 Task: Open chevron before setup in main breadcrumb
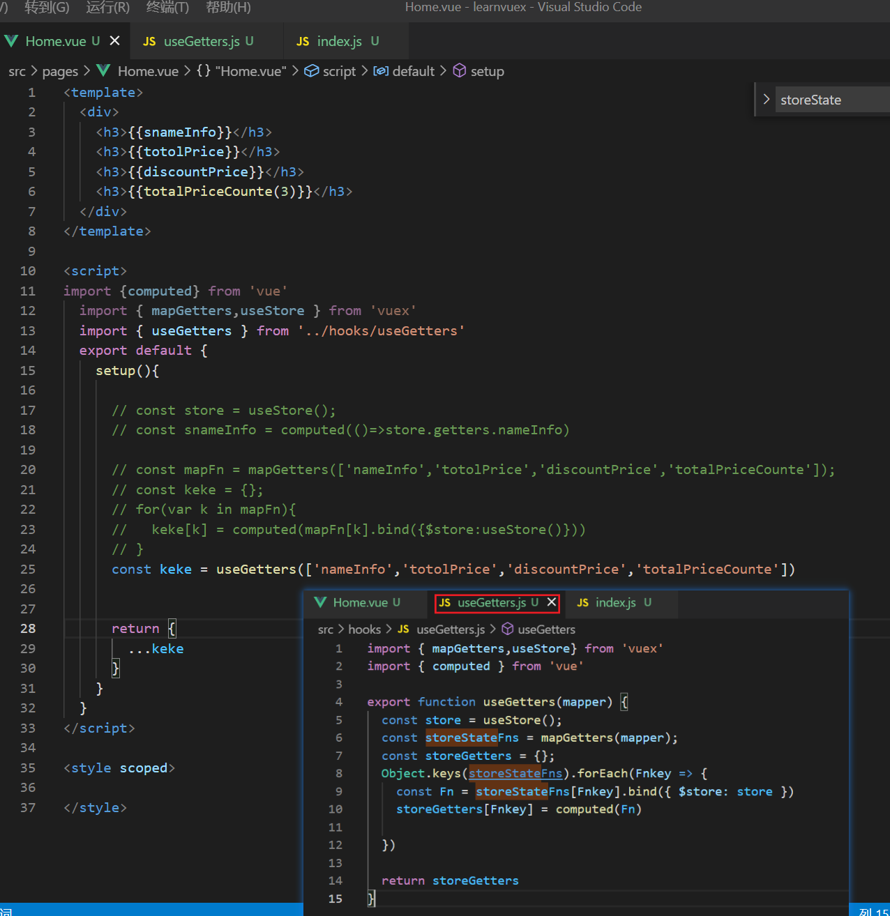(444, 70)
